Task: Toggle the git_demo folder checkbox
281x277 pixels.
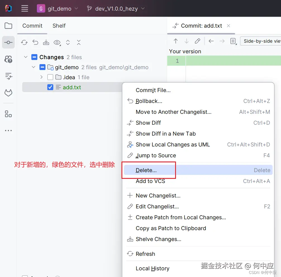Action: [x=42, y=67]
